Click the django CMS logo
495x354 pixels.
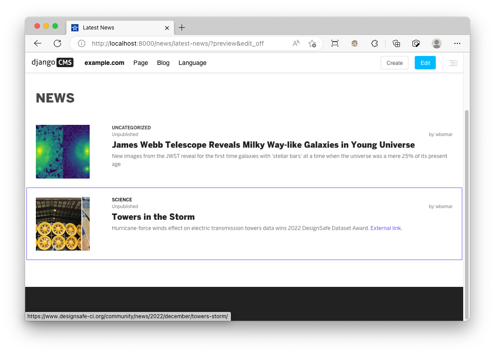pyautogui.click(x=52, y=62)
